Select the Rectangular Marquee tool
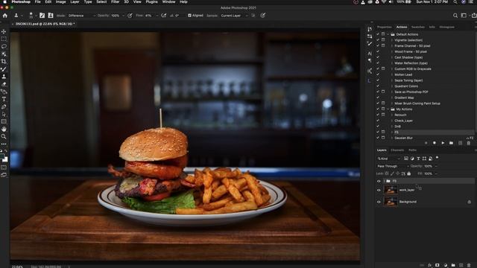The width and height of the screenshot is (477, 268). (4, 39)
